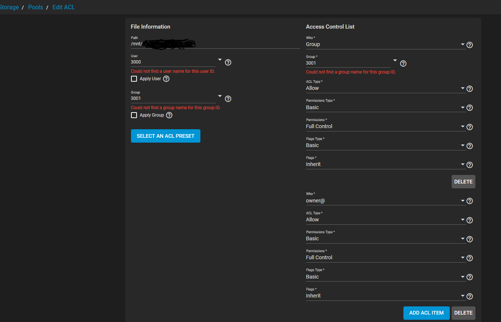
Task: Click help icon beside Apply User checkbox
Action: (x=166, y=79)
